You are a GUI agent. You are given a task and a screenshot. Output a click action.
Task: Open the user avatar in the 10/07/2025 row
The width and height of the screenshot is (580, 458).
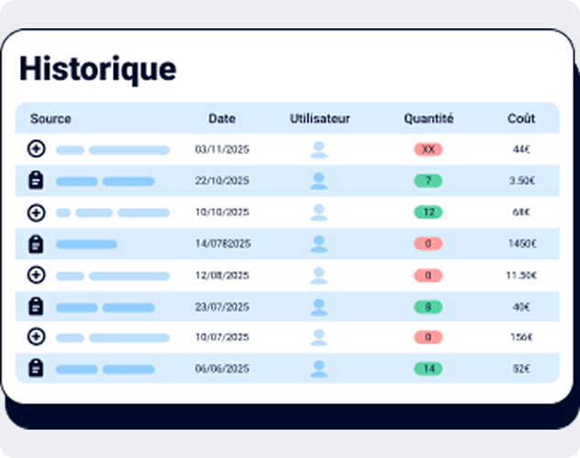(318, 337)
